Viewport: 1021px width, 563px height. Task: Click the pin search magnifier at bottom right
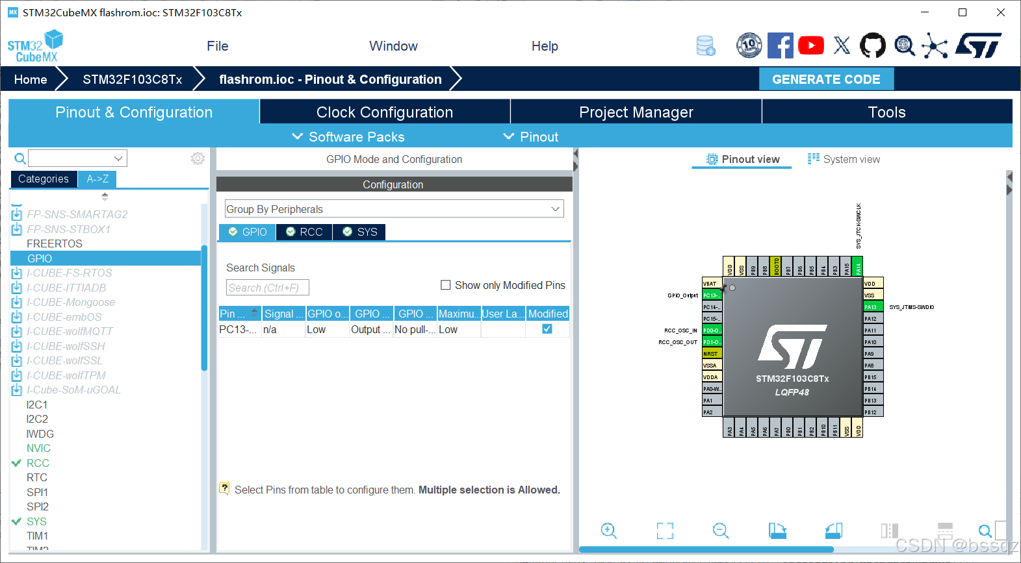[x=985, y=531]
